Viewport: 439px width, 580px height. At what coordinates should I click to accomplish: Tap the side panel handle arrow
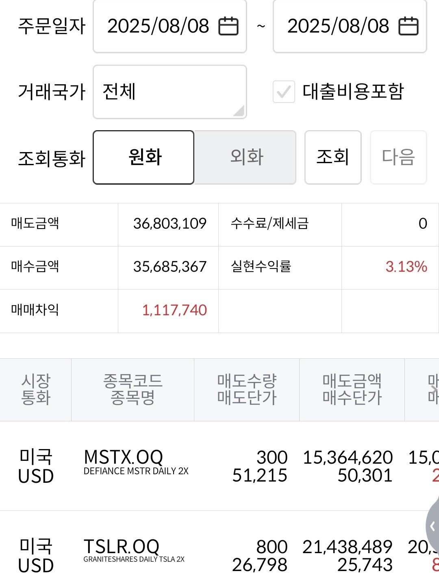432,527
